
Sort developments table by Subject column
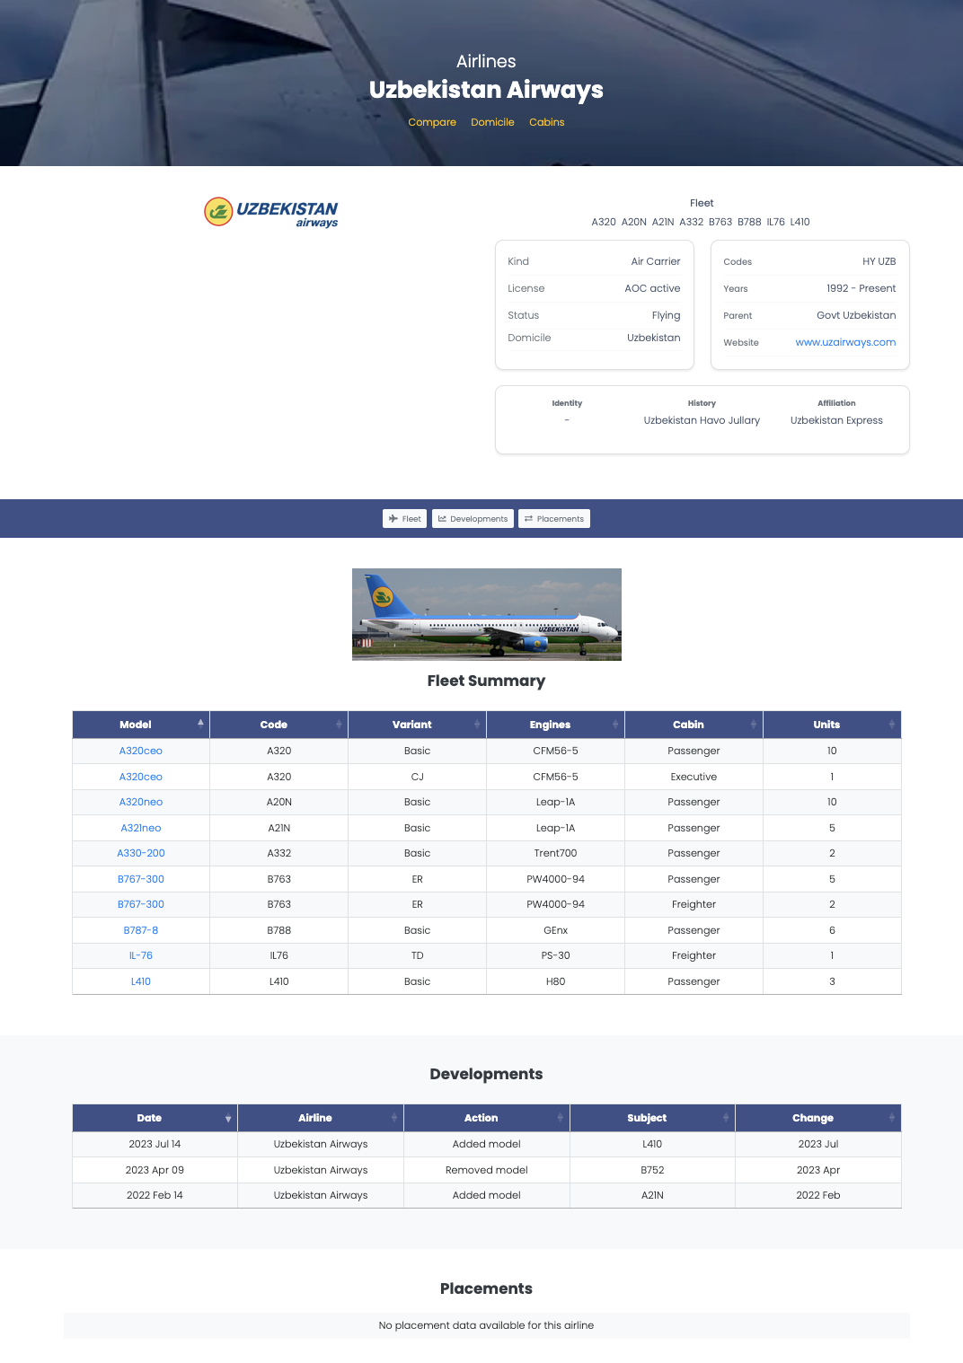click(652, 1118)
